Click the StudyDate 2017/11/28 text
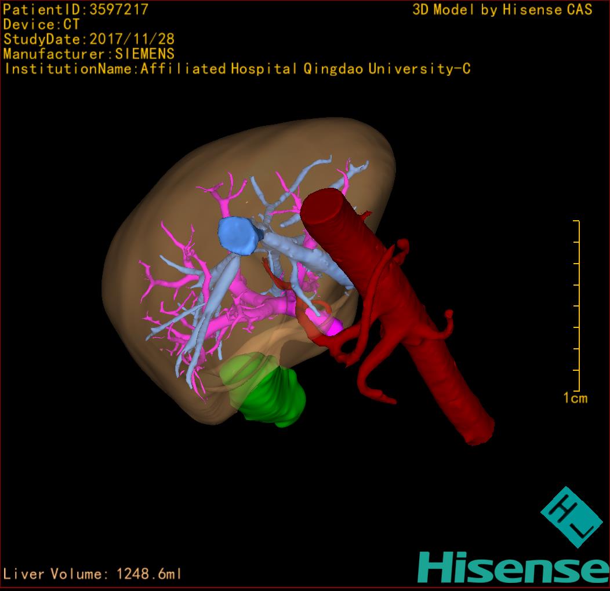Viewport: 610px width, 591px height. [x=89, y=39]
